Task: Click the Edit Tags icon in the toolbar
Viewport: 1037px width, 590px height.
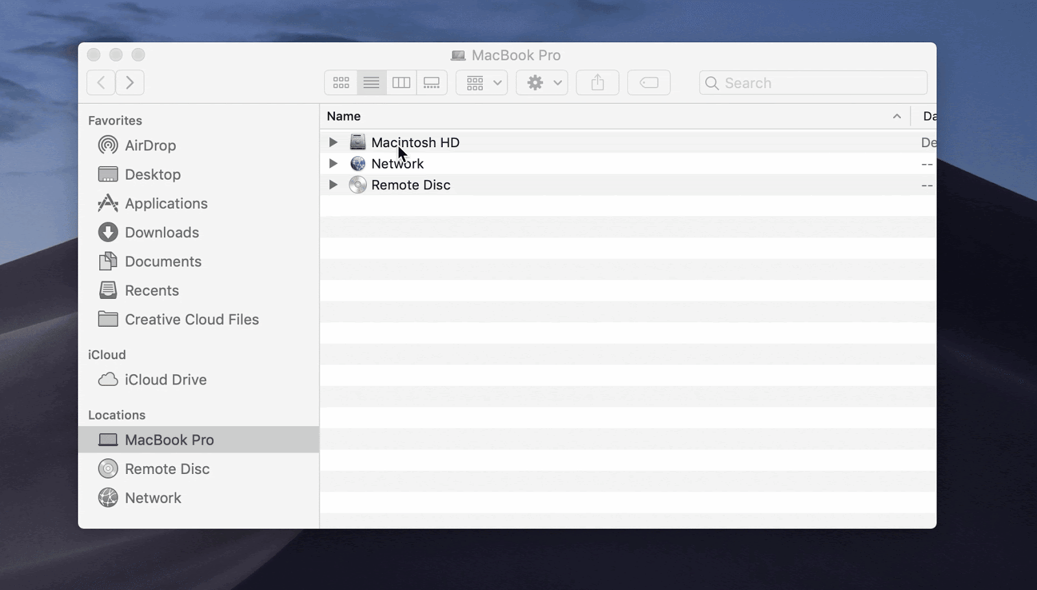Action: 649,82
